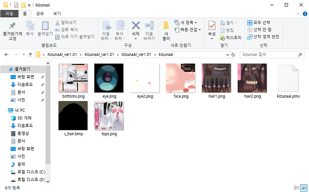
Task: Click the Copy (복사) ribbon icon
Action: [x=30, y=26]
